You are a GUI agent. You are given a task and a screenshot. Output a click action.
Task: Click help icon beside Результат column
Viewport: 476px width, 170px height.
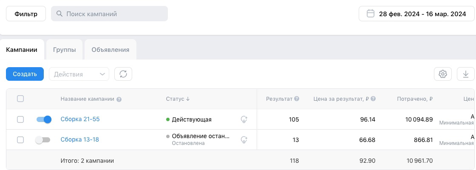tap(297, 99)
